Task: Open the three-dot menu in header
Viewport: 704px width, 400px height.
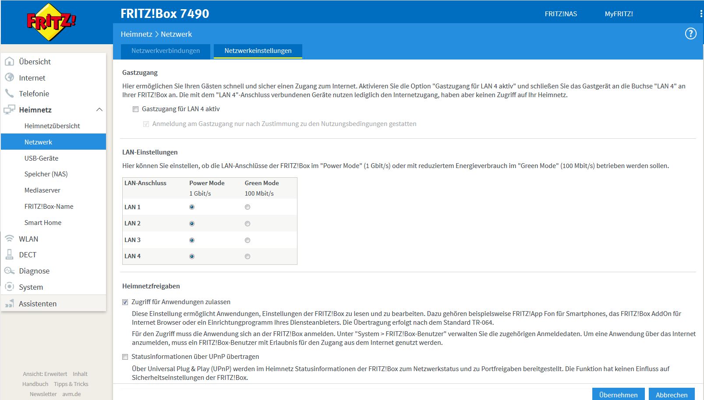Action: 701,14
